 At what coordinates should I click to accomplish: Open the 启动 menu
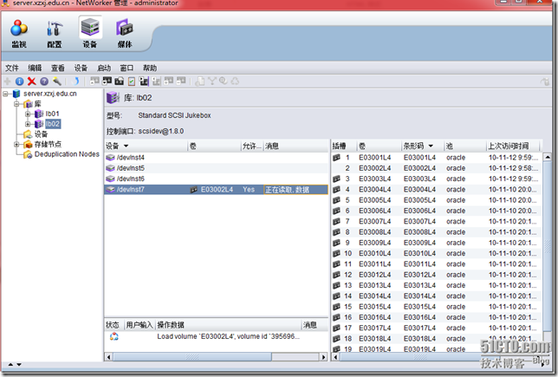pos(104,68)
